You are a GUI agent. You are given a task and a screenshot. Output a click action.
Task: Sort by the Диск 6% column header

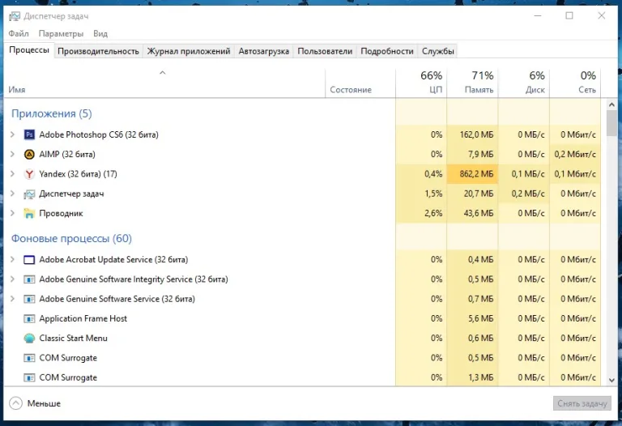[524, 83]
